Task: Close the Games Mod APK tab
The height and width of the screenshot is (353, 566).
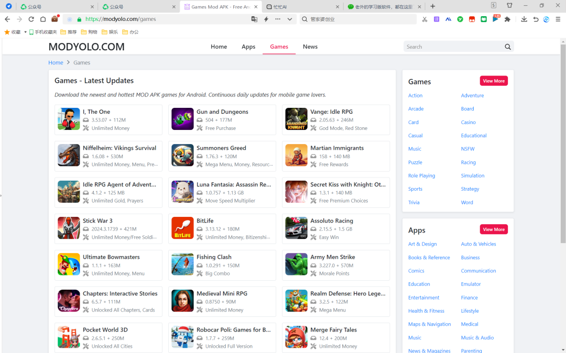Action: (x=256, y=6)
